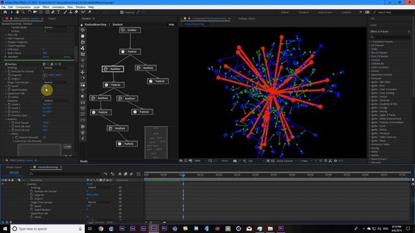Select the Clone Stamp tool

(71, 12)
